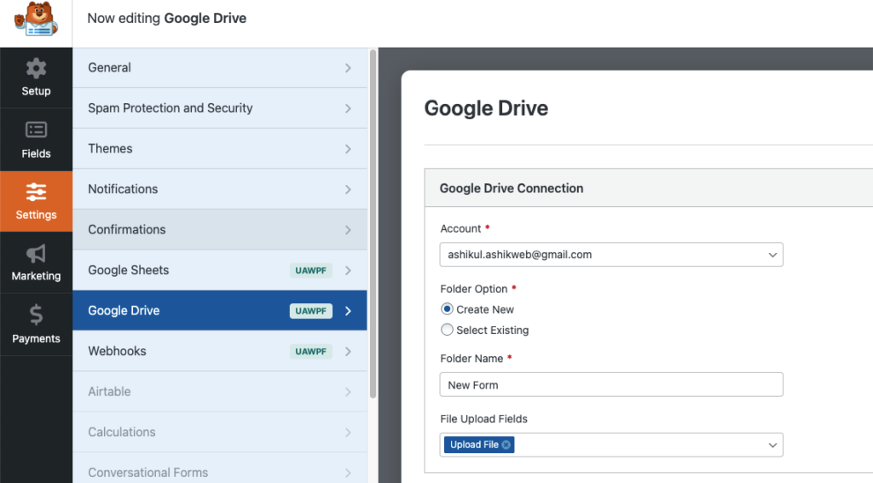Expand the File Upload Fields dropdown

772,445
